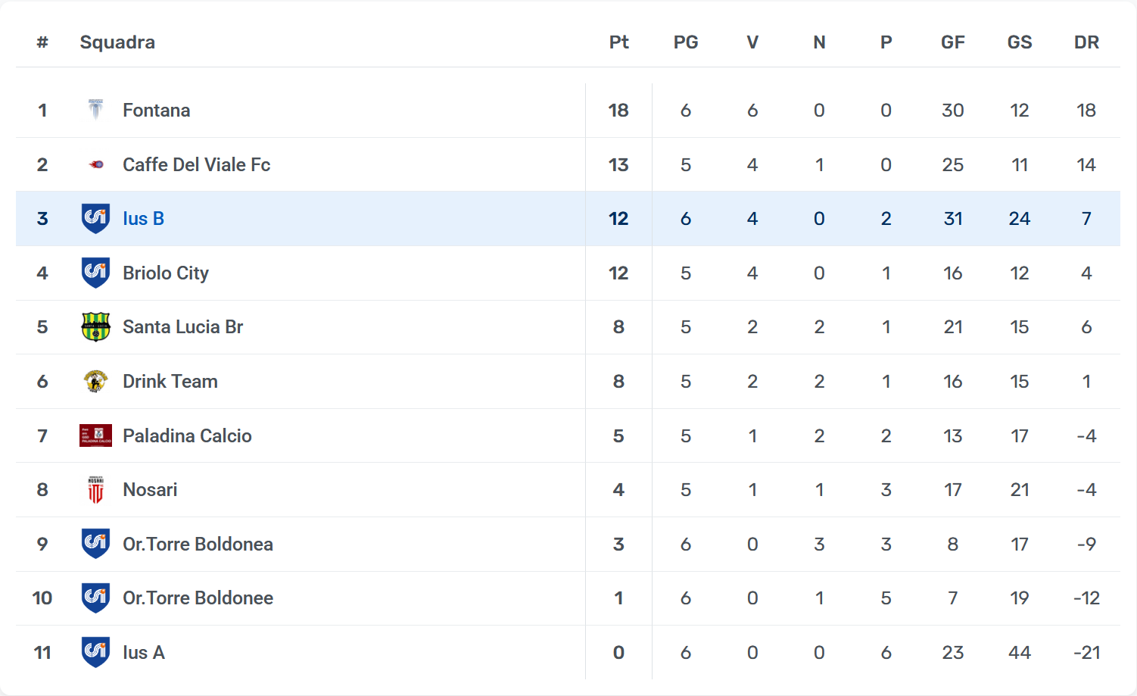Open the Fontana team name

156,111
